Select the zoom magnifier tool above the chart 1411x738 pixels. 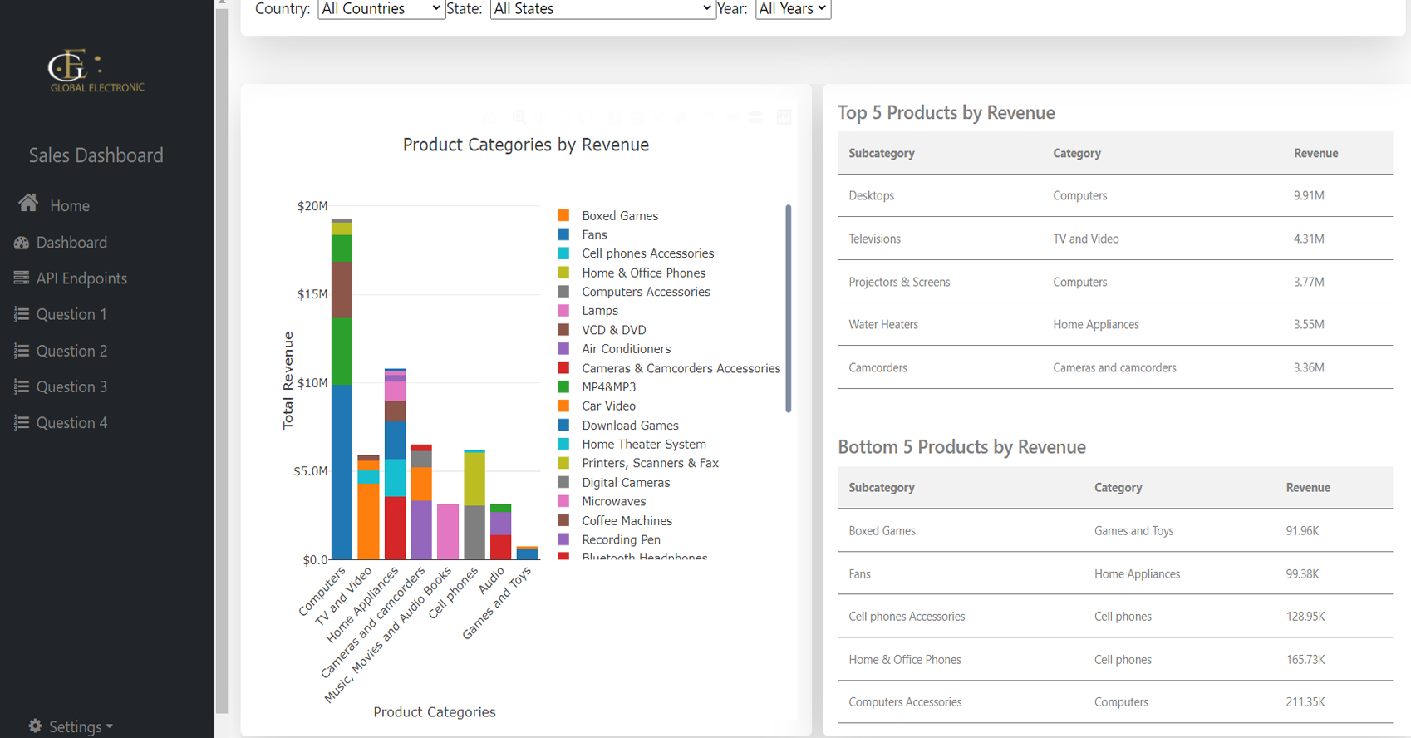[x=519, y=117]
